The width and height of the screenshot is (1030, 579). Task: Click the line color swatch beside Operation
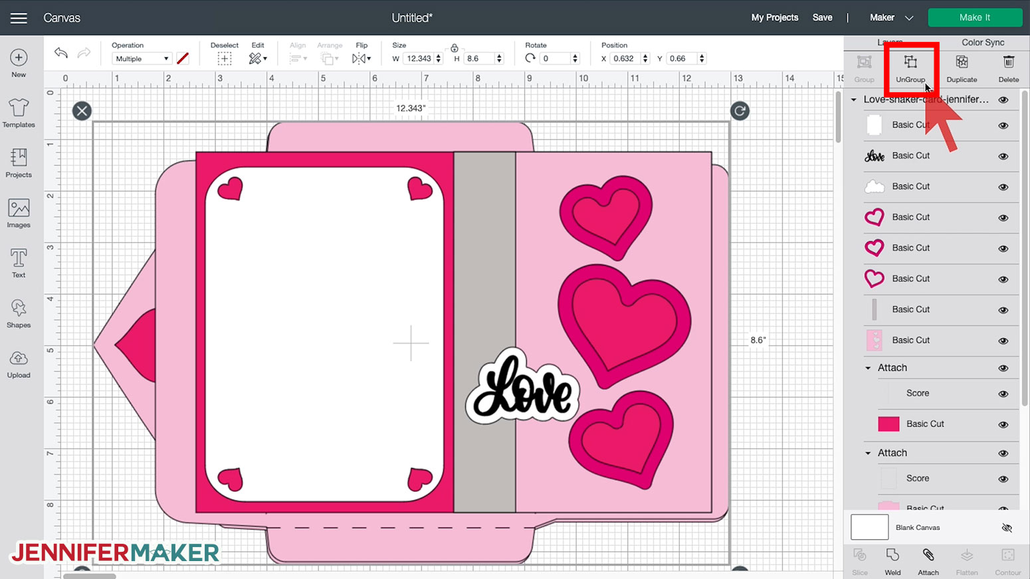[183, 58]
